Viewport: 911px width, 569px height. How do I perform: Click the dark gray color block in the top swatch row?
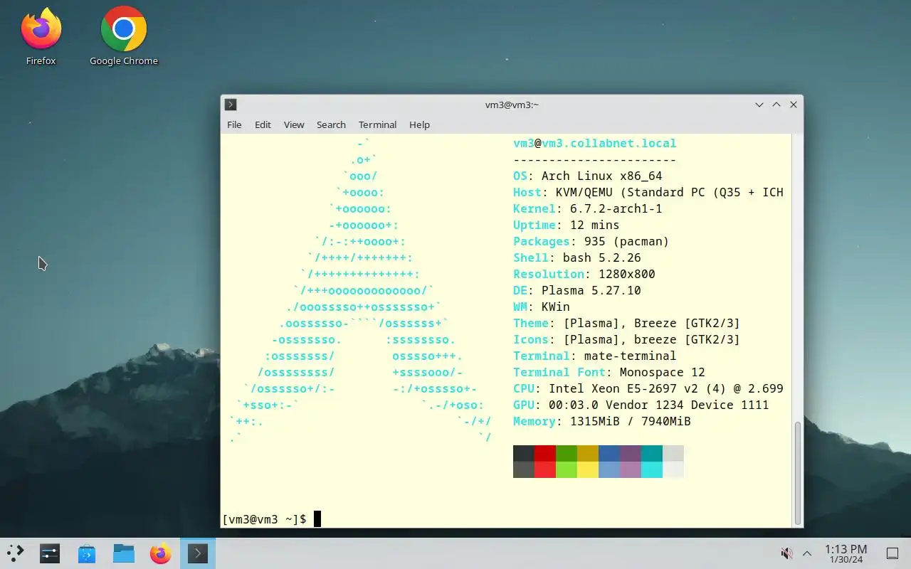pyautogui.click(x=524, y=453)
